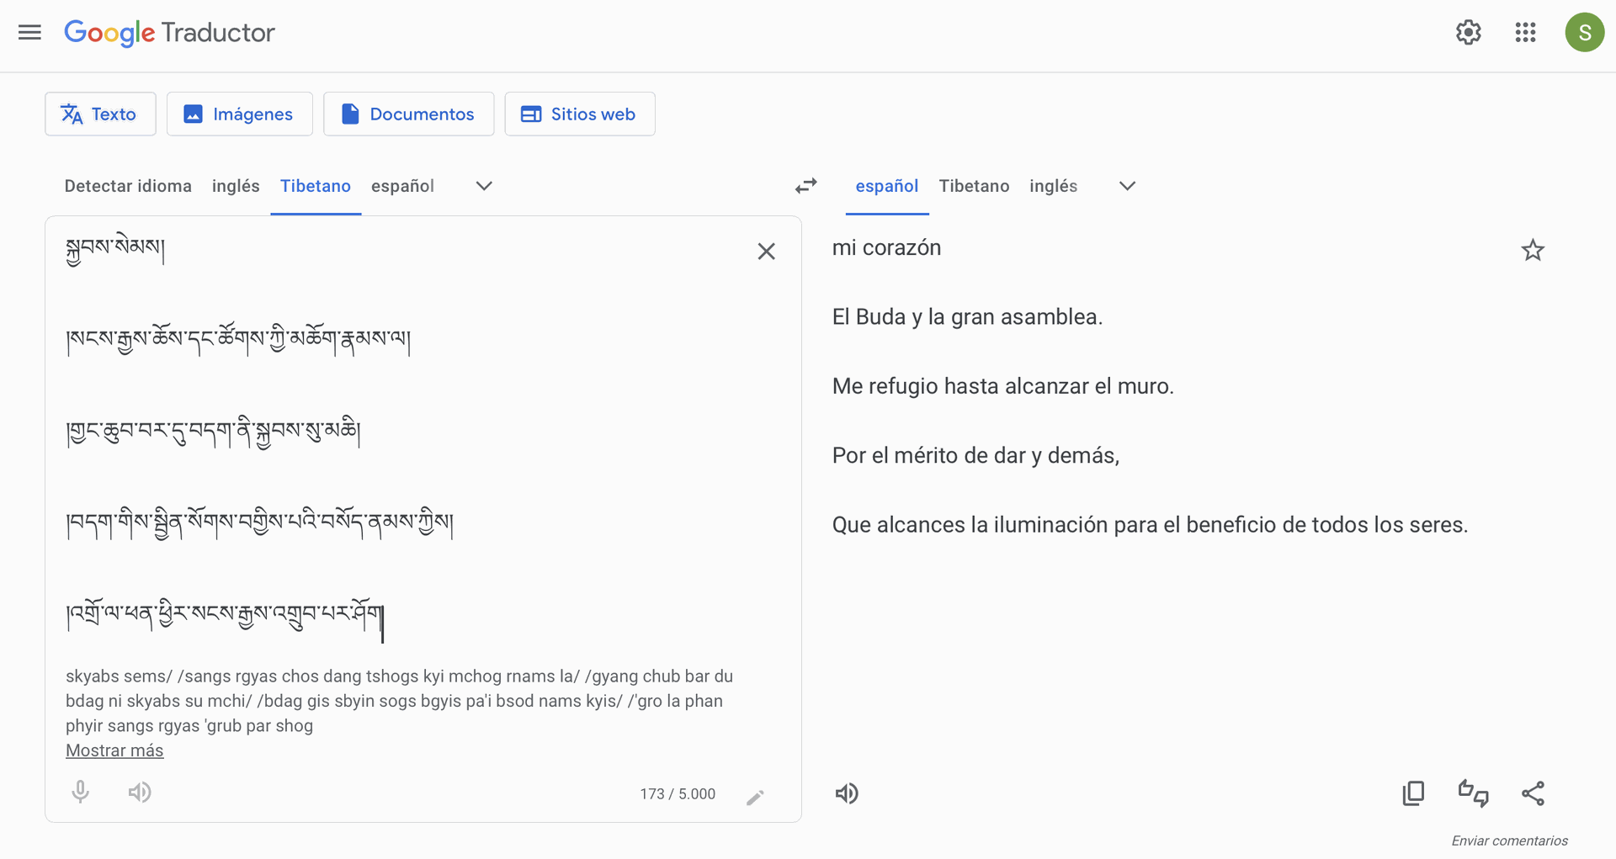This screenshot has width=1616, height=859.
Task: Click 'Por el mérito de dar y demás,'
Action: coord(975,456)
